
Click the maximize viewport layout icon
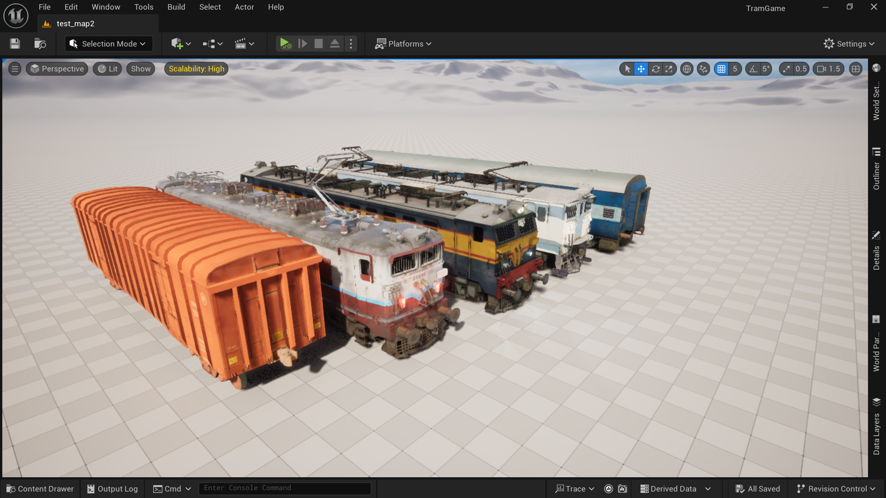point(856,69)
